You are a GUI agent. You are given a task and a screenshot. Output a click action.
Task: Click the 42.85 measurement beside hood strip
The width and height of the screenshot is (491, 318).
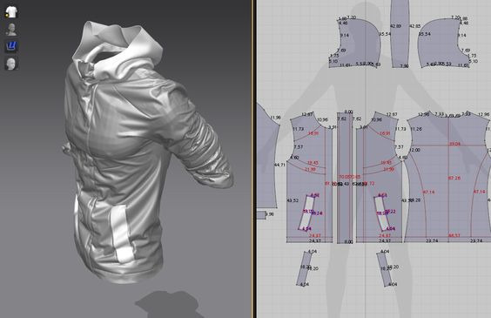pos(415,26)
